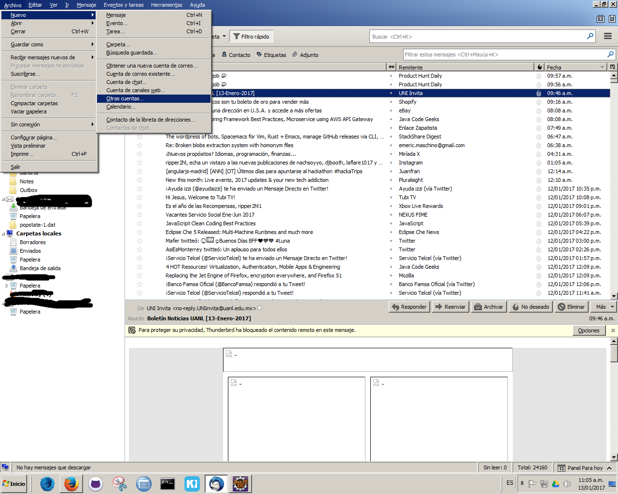Select Calendario... in Nuevo submenu
Image resolution: width=618 pixels, height=494 pixels.
tap(154, 107)
